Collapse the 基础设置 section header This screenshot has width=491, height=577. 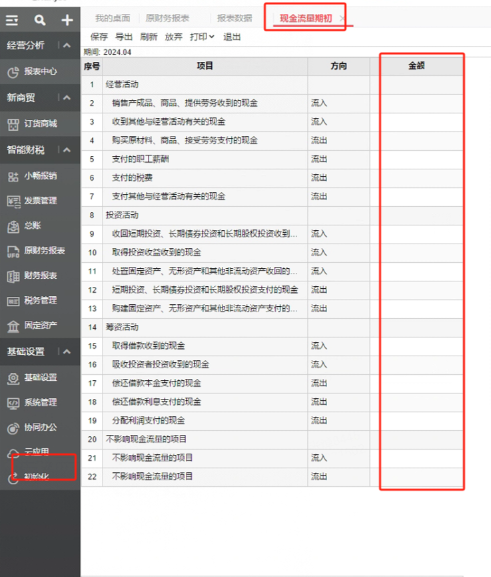point(67,352)
